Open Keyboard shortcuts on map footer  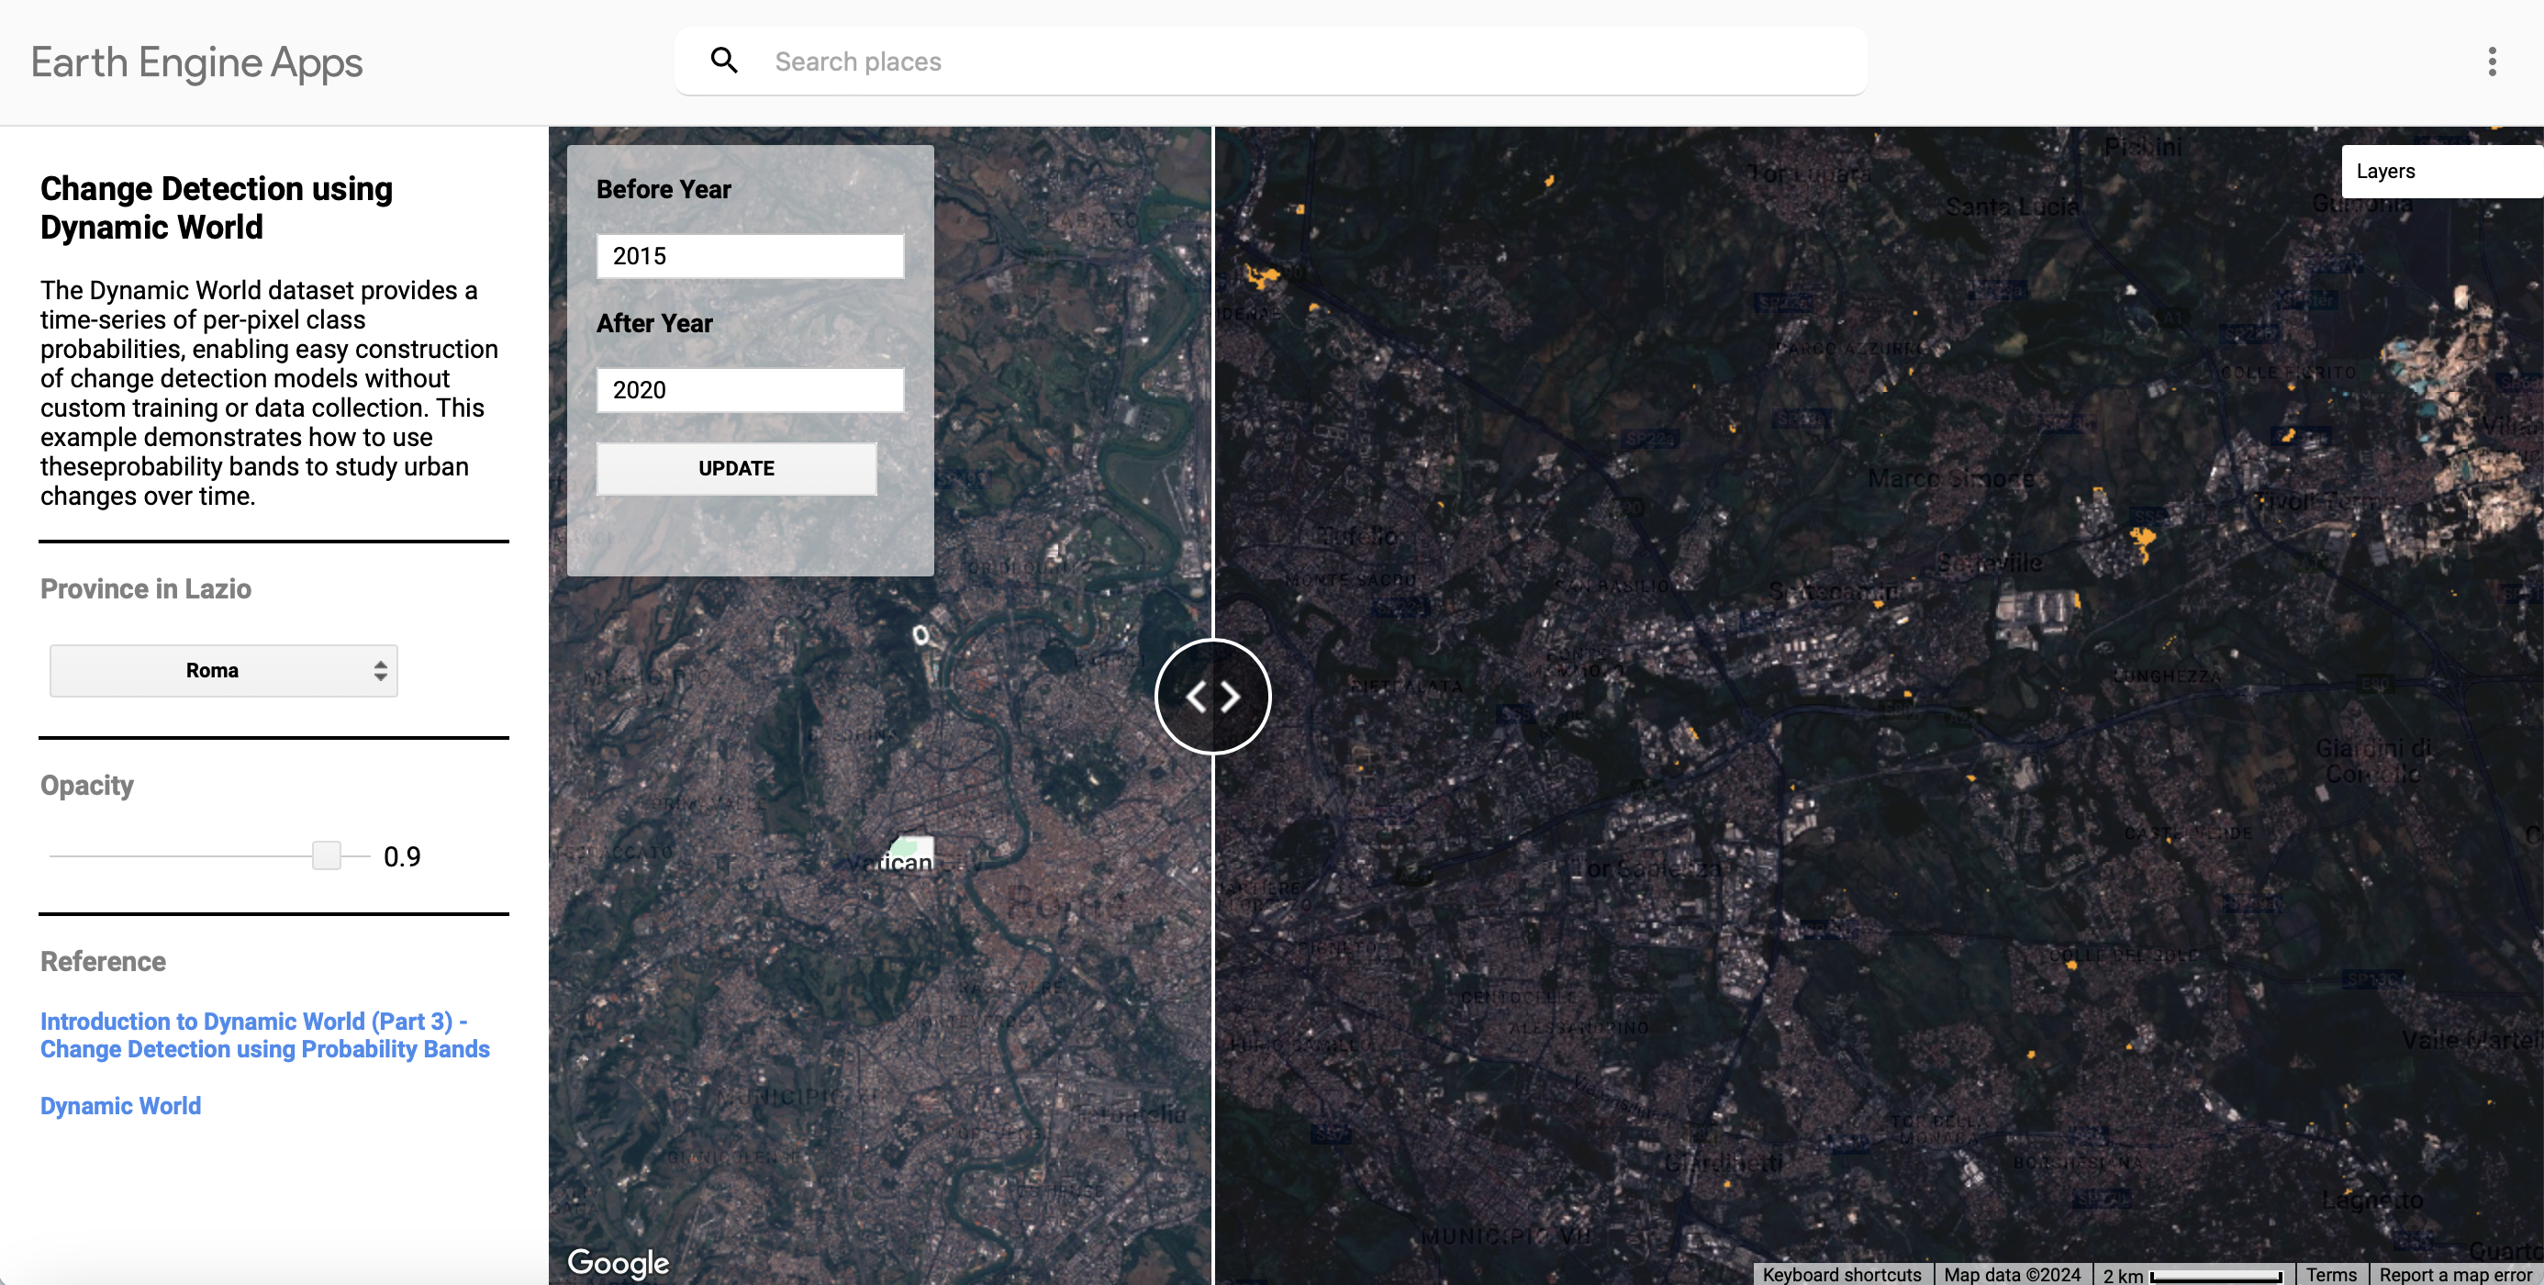(1841, 1274)
